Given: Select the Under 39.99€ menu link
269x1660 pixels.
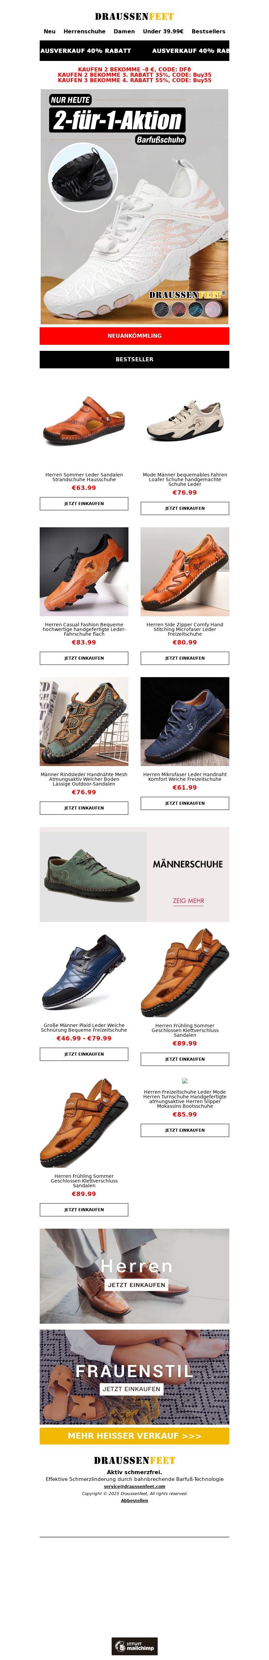Looking at the screenshot, I should coord(163,32).
